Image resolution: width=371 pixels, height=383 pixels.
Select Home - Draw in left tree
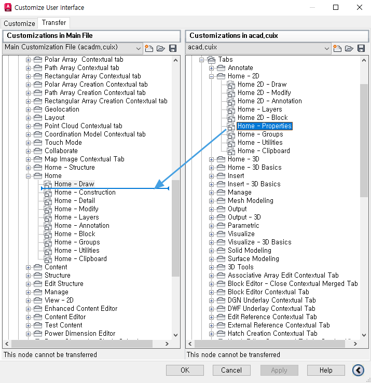74,184
